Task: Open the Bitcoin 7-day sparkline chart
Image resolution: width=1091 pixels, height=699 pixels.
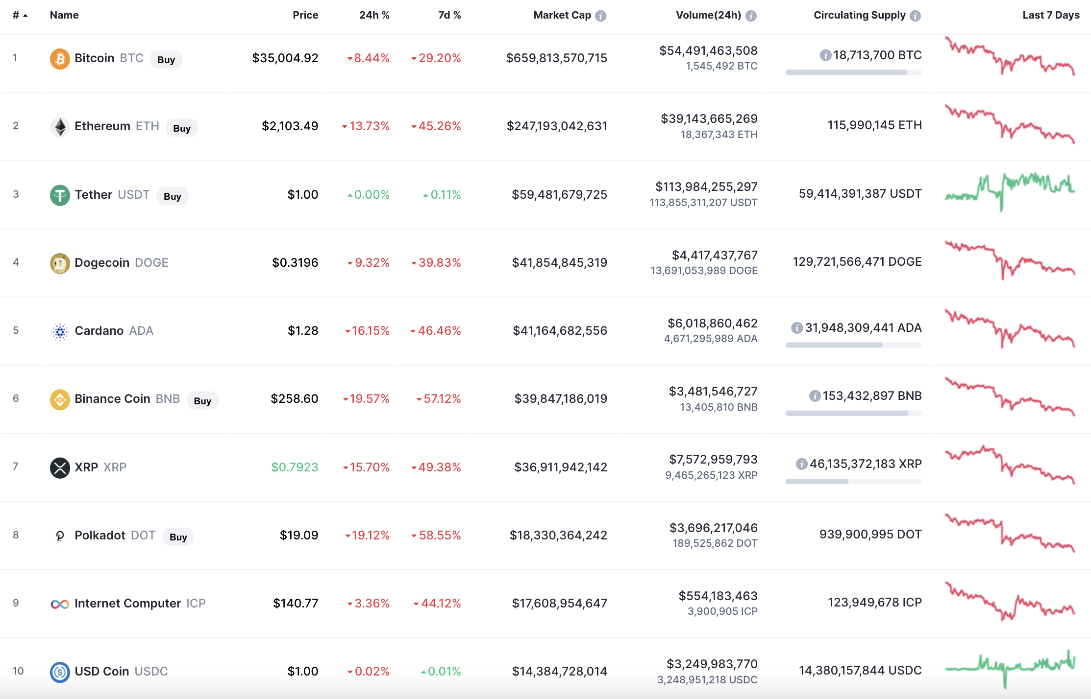Action: pos(1010,55)
